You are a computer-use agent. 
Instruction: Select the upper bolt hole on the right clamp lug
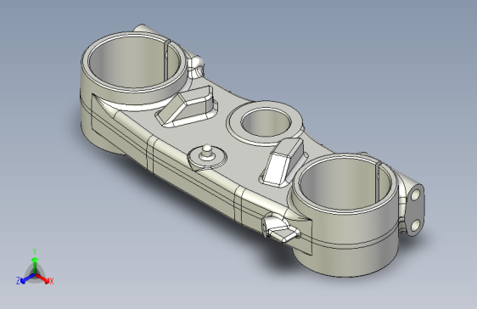416,194
